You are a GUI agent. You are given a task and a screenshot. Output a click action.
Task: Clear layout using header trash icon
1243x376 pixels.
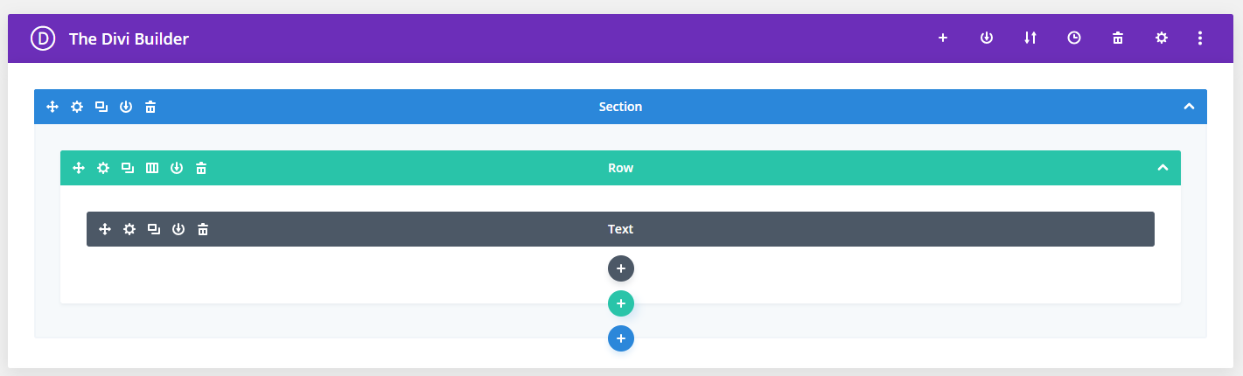click(1118, 38)
